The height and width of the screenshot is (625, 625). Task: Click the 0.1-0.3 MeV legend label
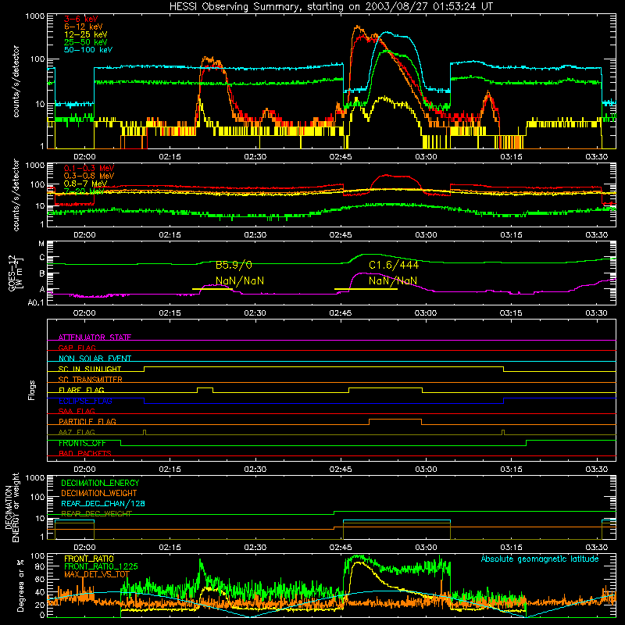89,168
